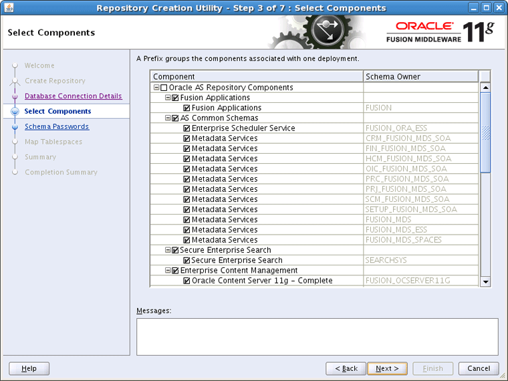Click the Completion Summary step bullet
Screen dimensions: 508x381
(15, 172)
